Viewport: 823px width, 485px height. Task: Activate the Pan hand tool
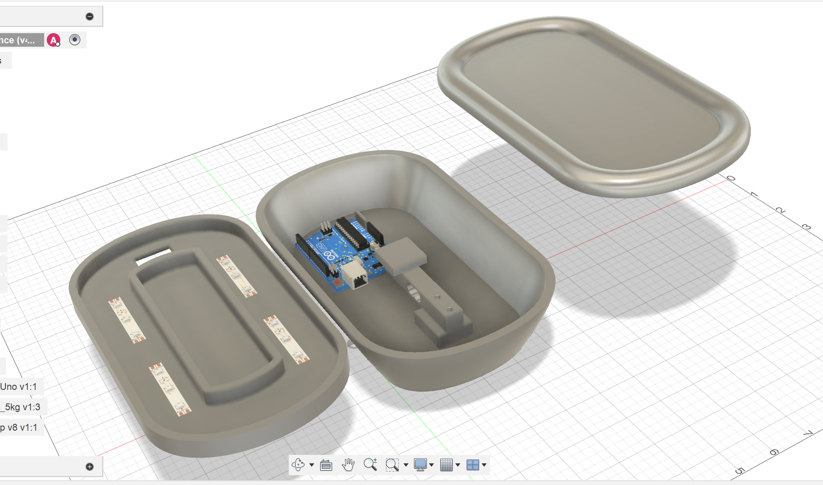pyautogui.click(x=348, y=465)
